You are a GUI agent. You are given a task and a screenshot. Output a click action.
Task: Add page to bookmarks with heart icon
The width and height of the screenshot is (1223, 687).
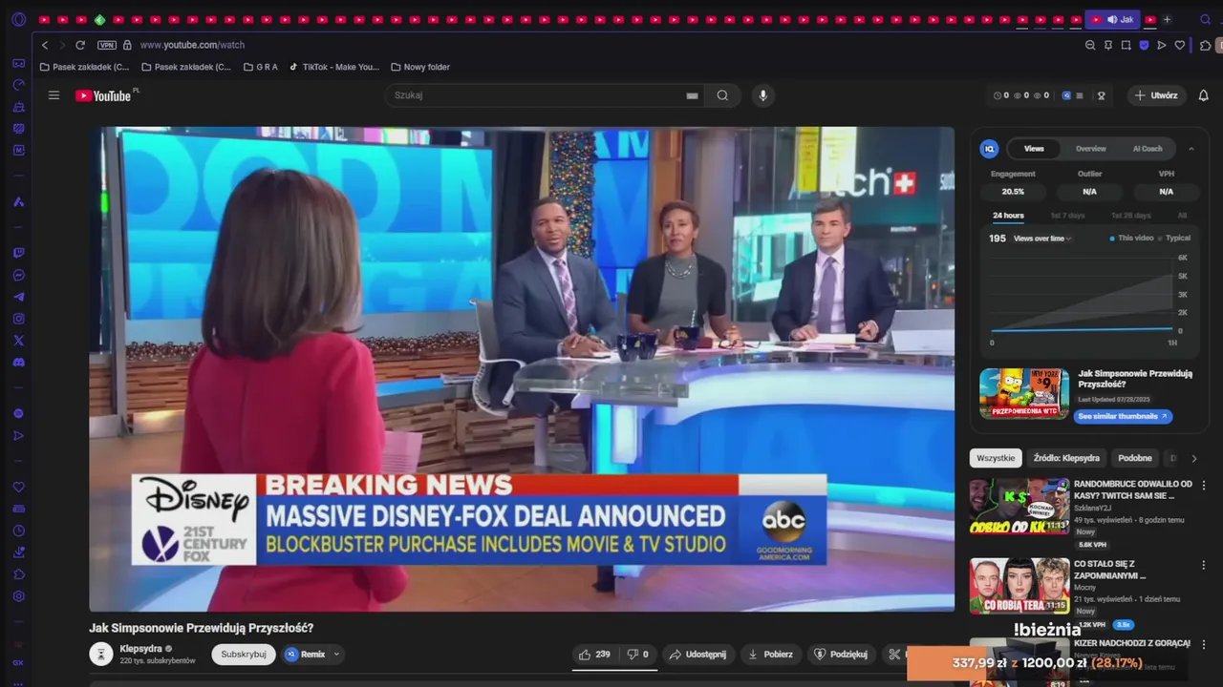[x=1180, y=45]
